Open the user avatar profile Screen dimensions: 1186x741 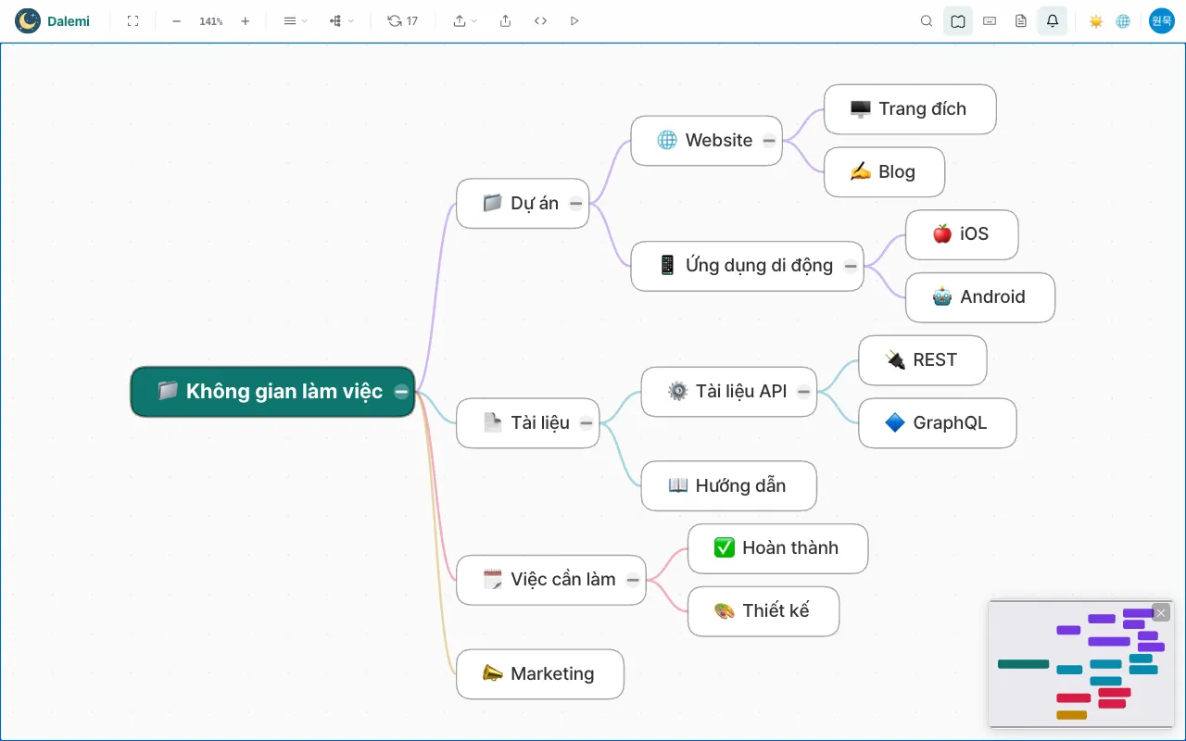(x=1162, y=20)
